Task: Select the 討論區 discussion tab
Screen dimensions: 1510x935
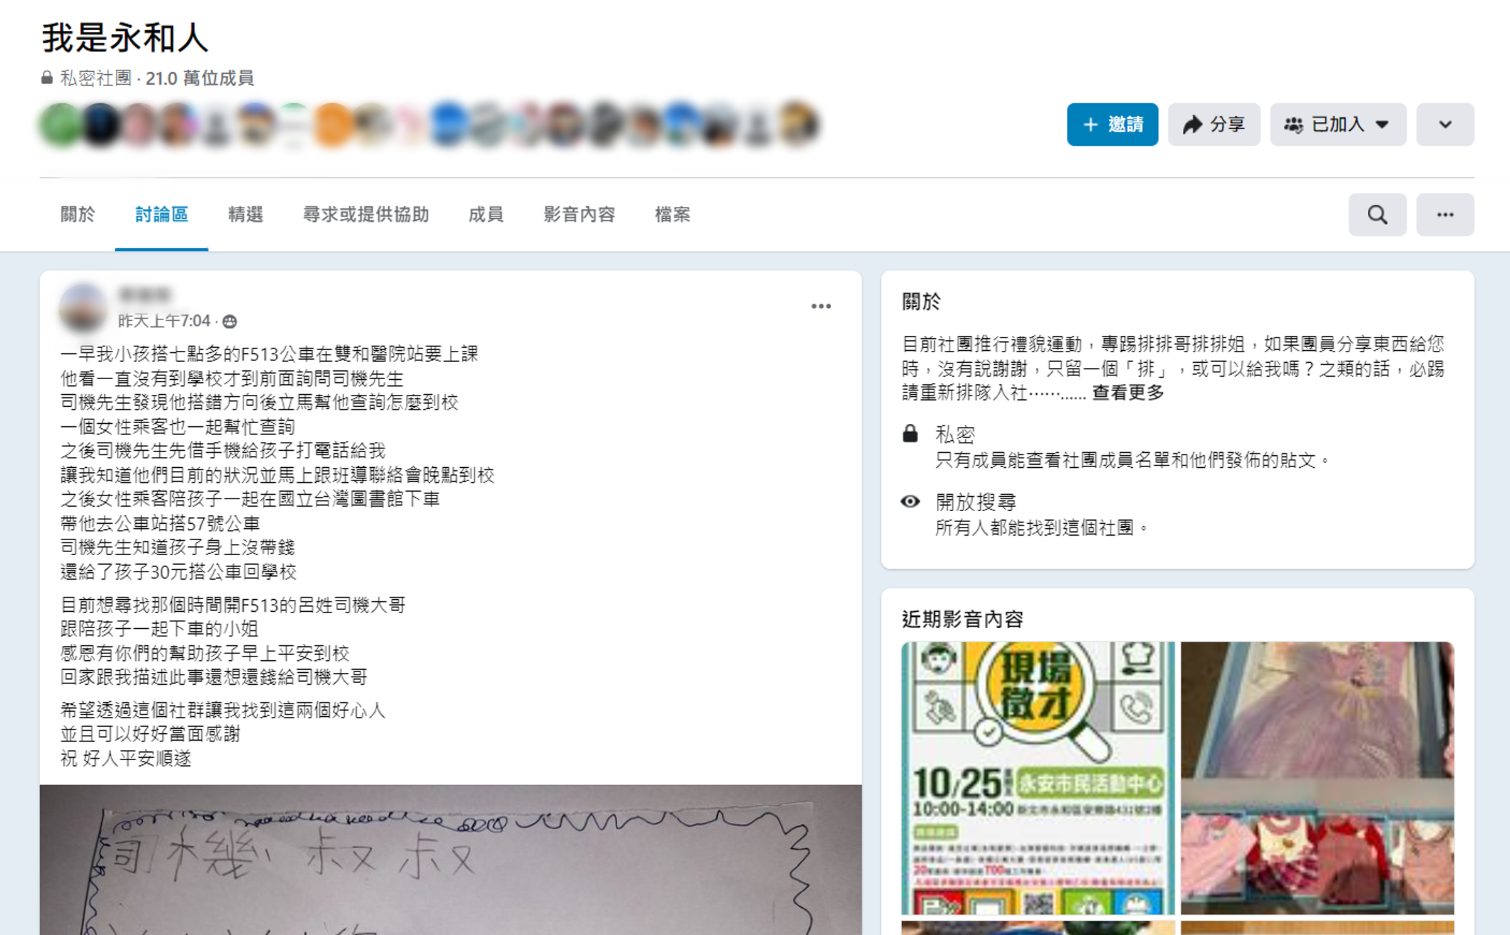Action: (162, 214)
